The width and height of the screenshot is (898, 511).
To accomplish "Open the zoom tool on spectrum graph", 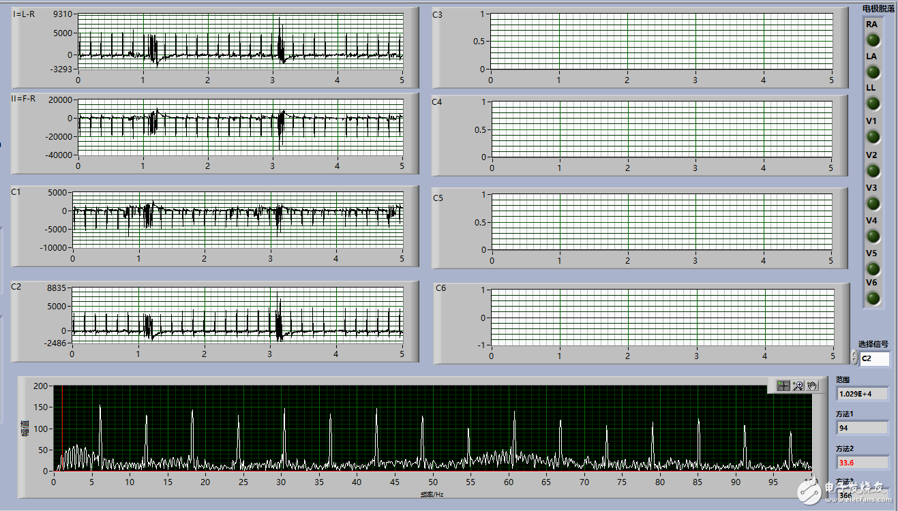I will coord(797,386).
